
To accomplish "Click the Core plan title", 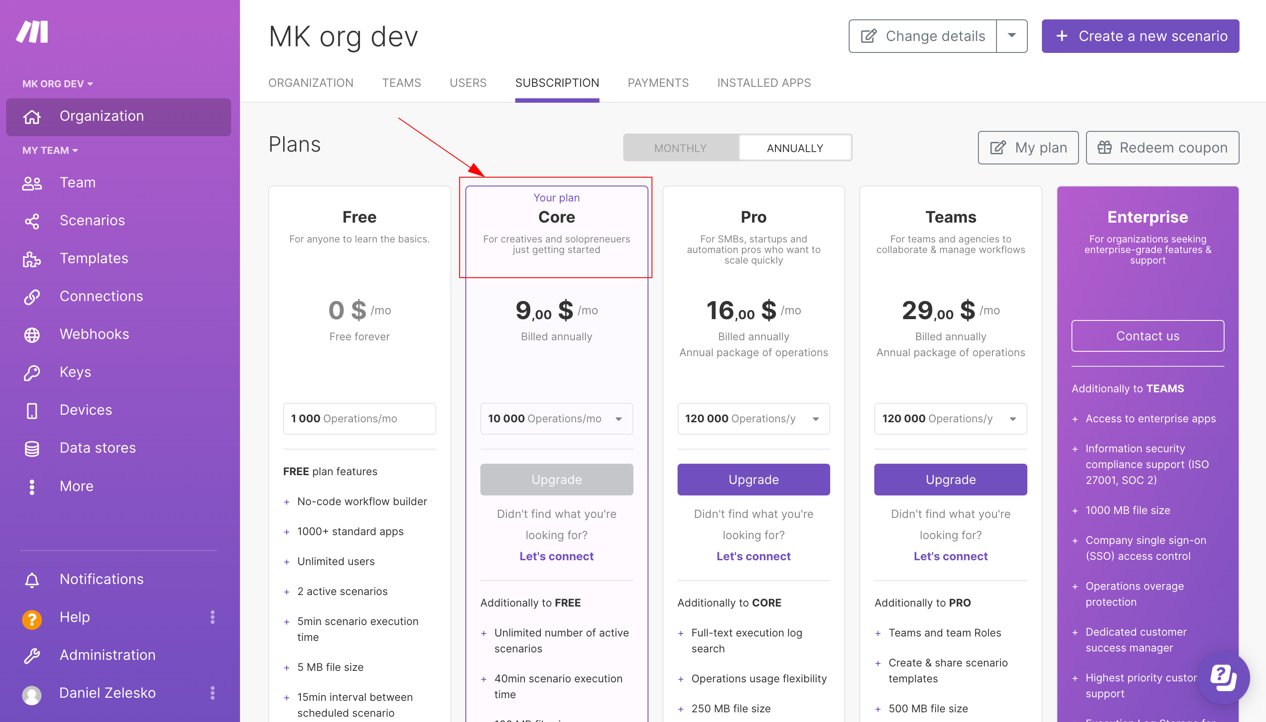I will click(x=556, y=217).
